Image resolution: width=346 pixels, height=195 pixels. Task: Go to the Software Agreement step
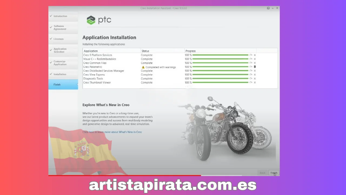click(x=63, y=28)
